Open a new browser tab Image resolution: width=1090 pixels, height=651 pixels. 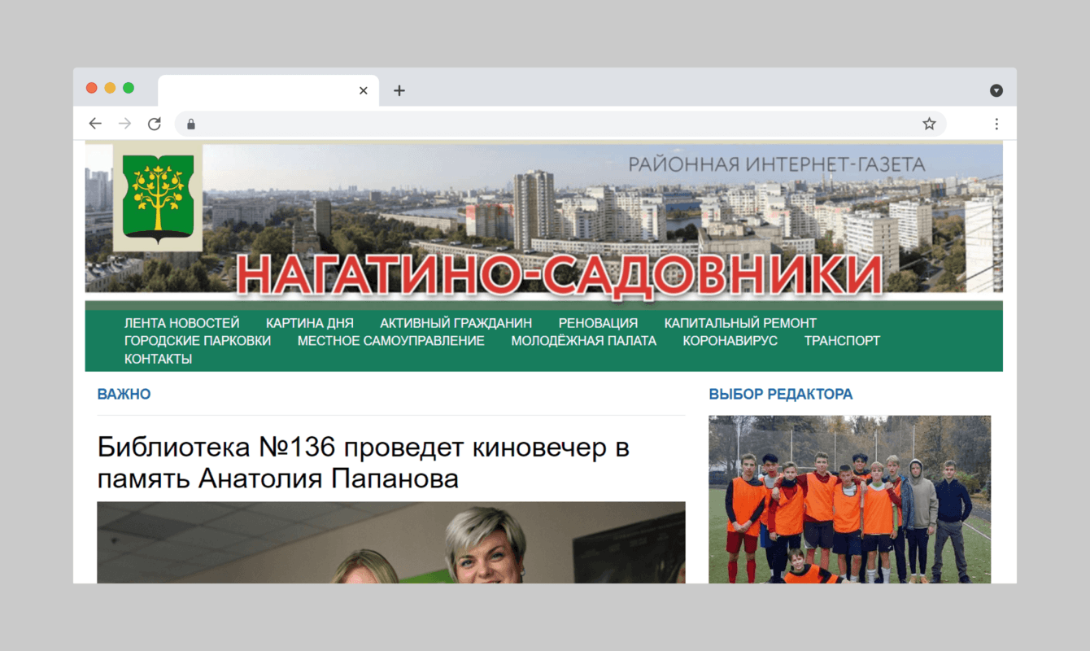click(x=399, y=90)
